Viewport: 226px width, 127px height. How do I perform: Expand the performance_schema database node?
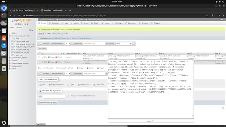coord(10,63)
